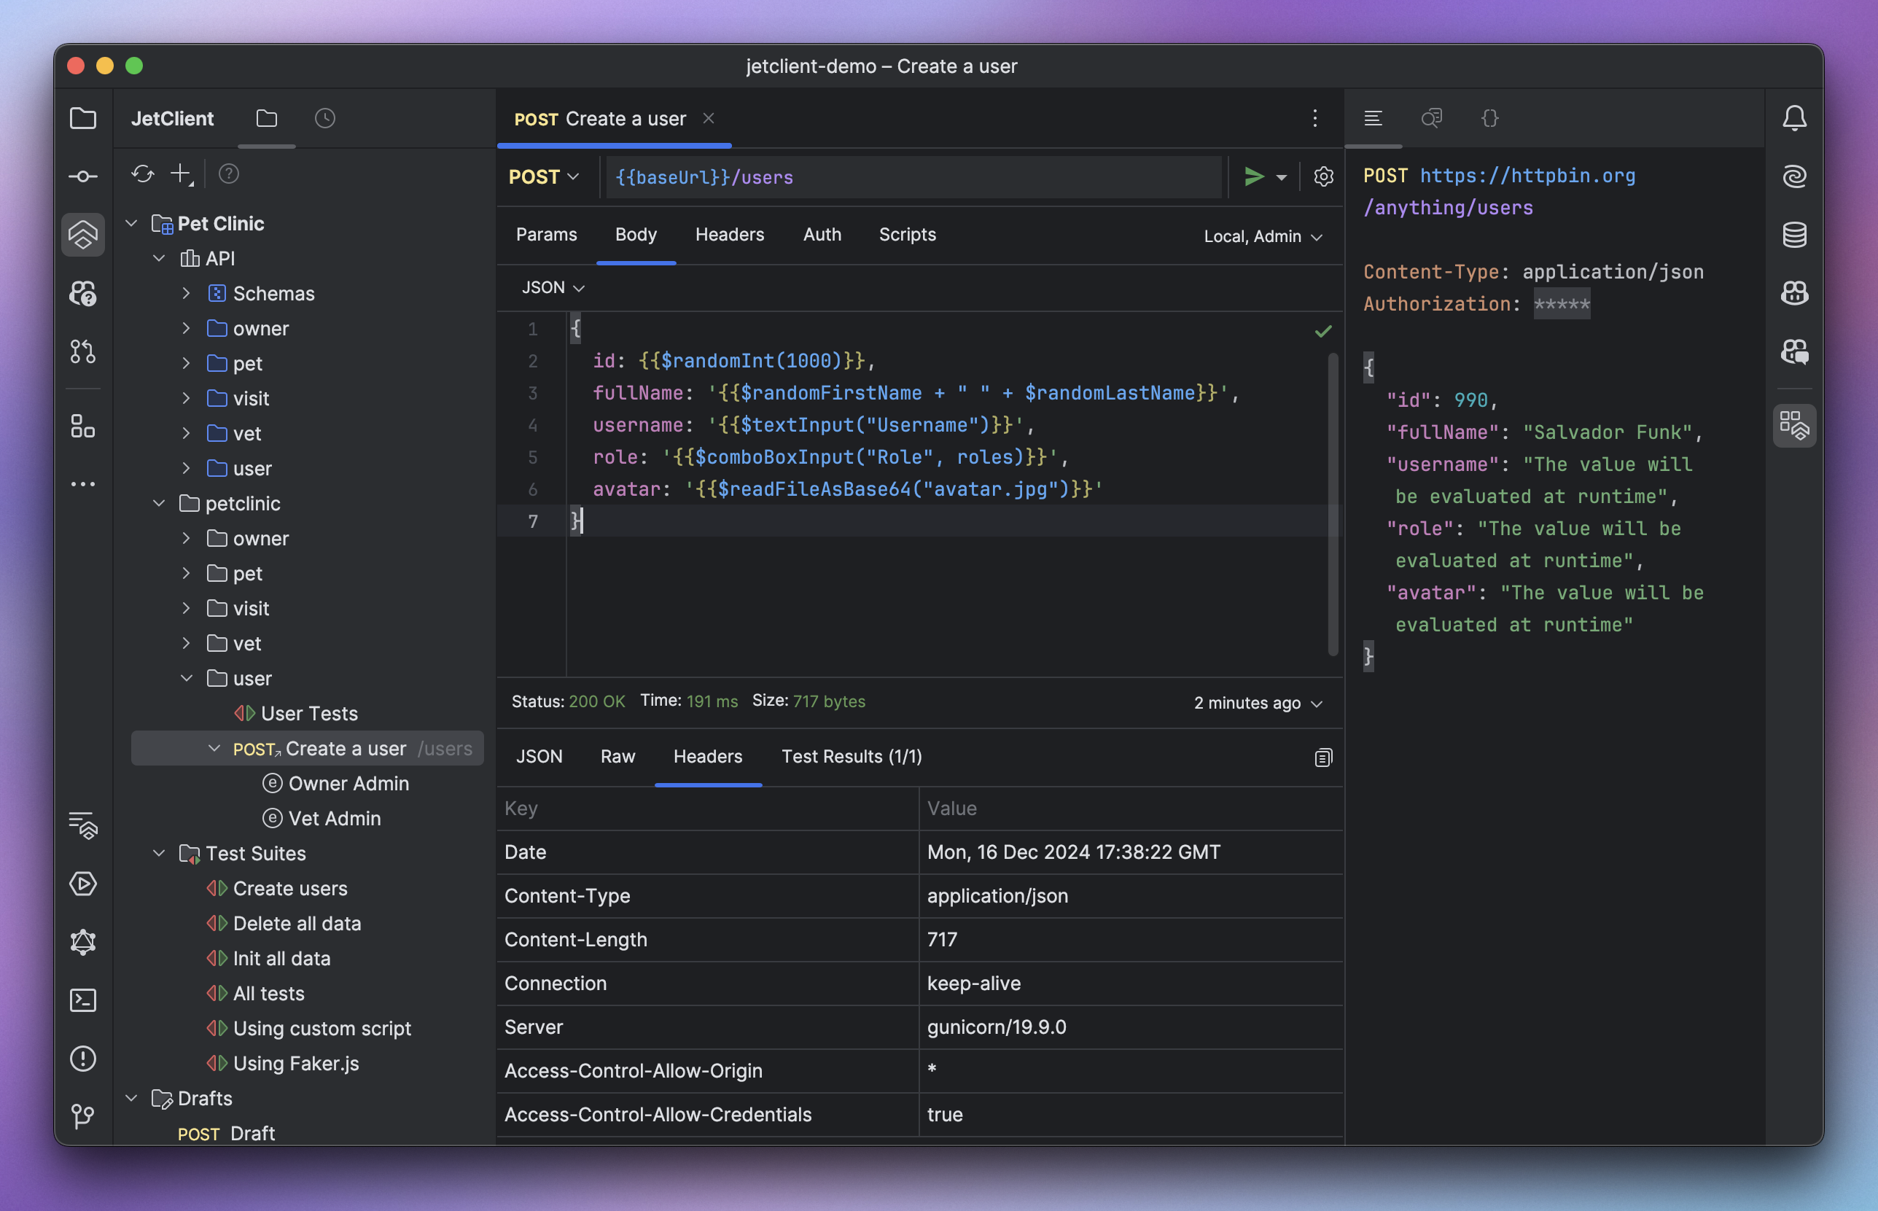Click the Date header value cell
This screenshot has width=1878, height=1211.
1131,852
